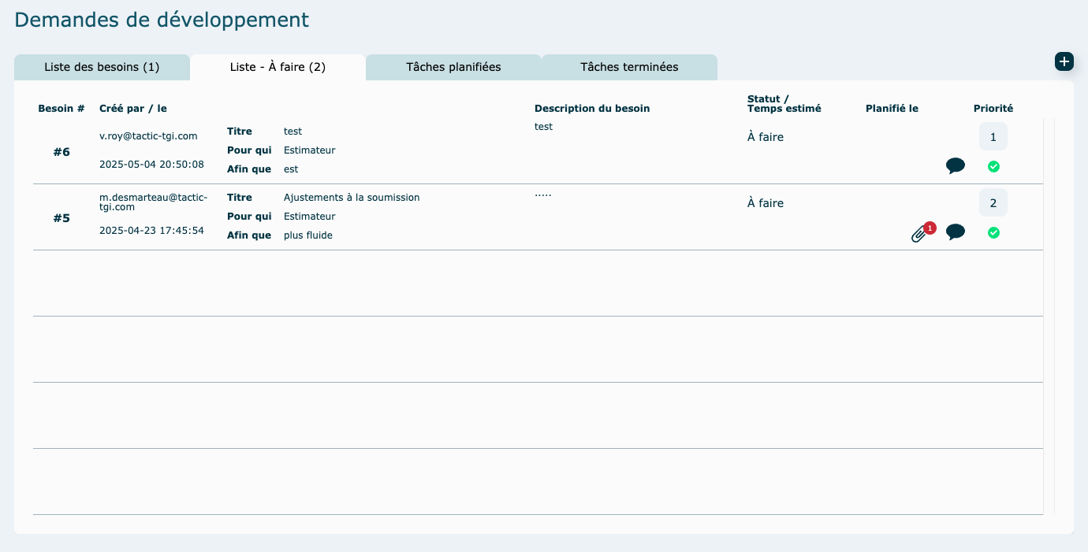Open the title Ajustements à la soumission
Screen dimensions: 1088x552
(x=352, y=198)
